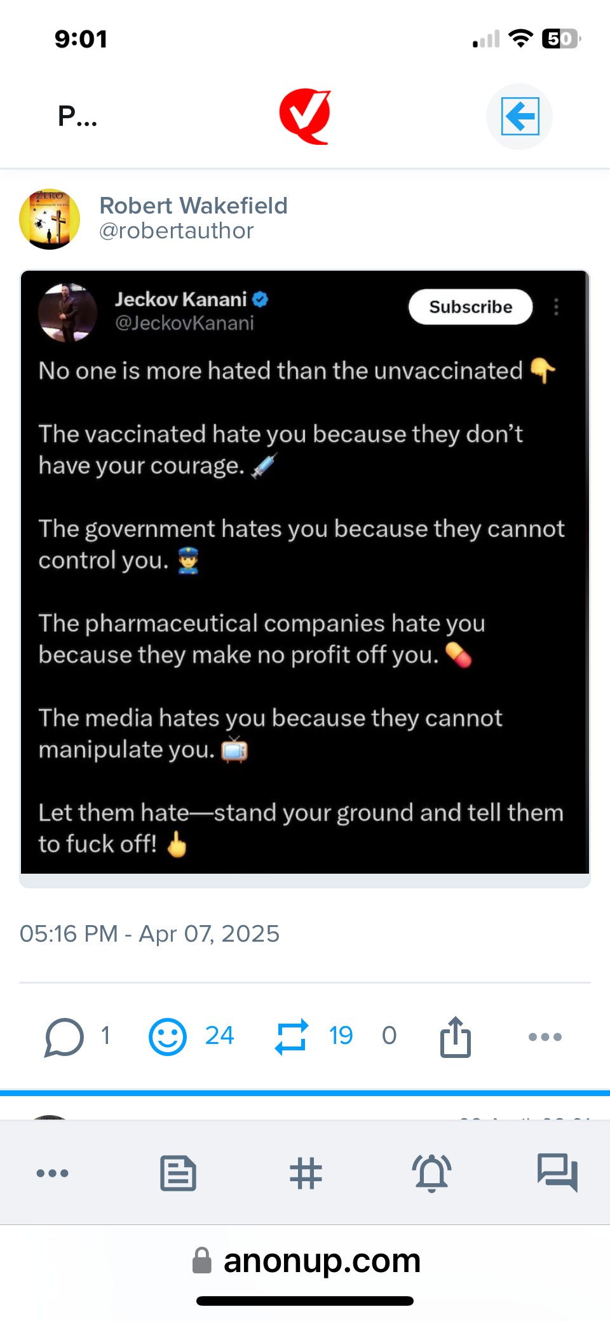This screenshot has height=1321, width=610.
Task: Click the Subscribe button in tweet
Action: coord(470,307)
